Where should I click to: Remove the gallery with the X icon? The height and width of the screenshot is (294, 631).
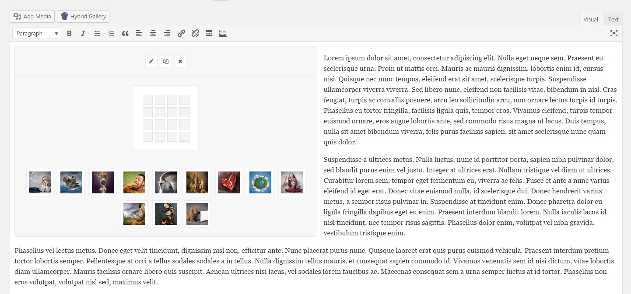180,61
